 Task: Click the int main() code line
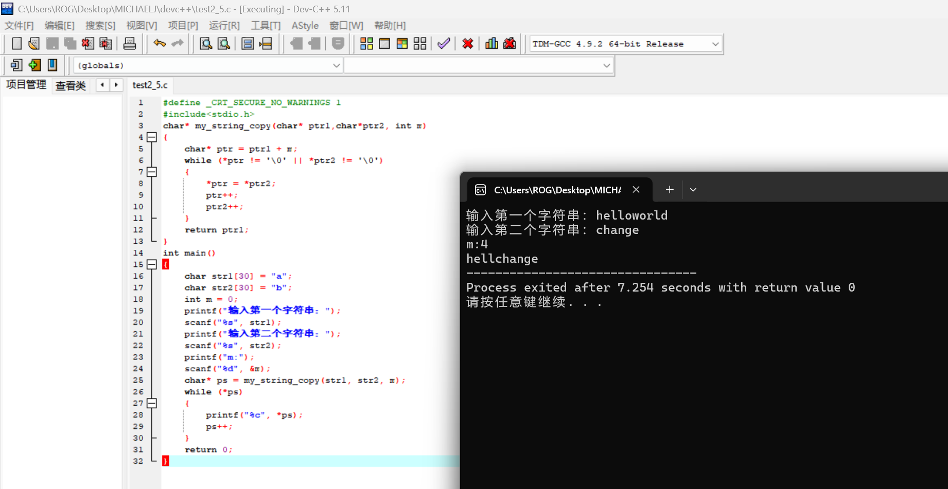[x=189, y=253]
